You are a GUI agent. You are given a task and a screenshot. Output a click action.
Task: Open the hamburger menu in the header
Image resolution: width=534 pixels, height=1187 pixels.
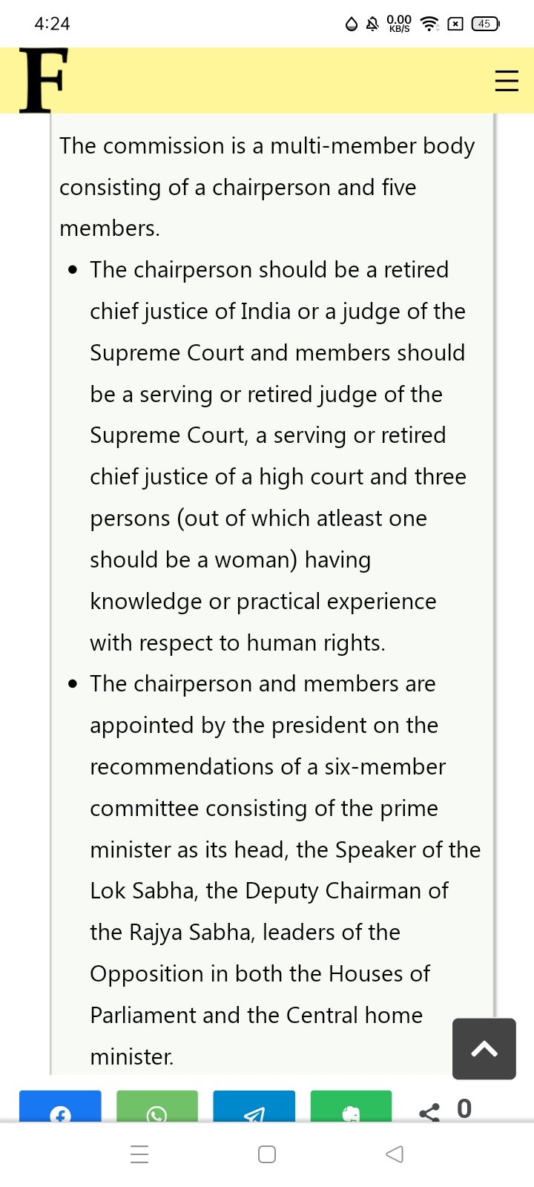tap(507, 80)
